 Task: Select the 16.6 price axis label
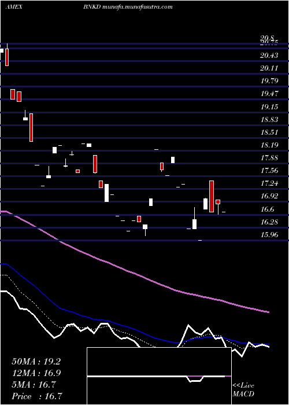click(267, 209)
